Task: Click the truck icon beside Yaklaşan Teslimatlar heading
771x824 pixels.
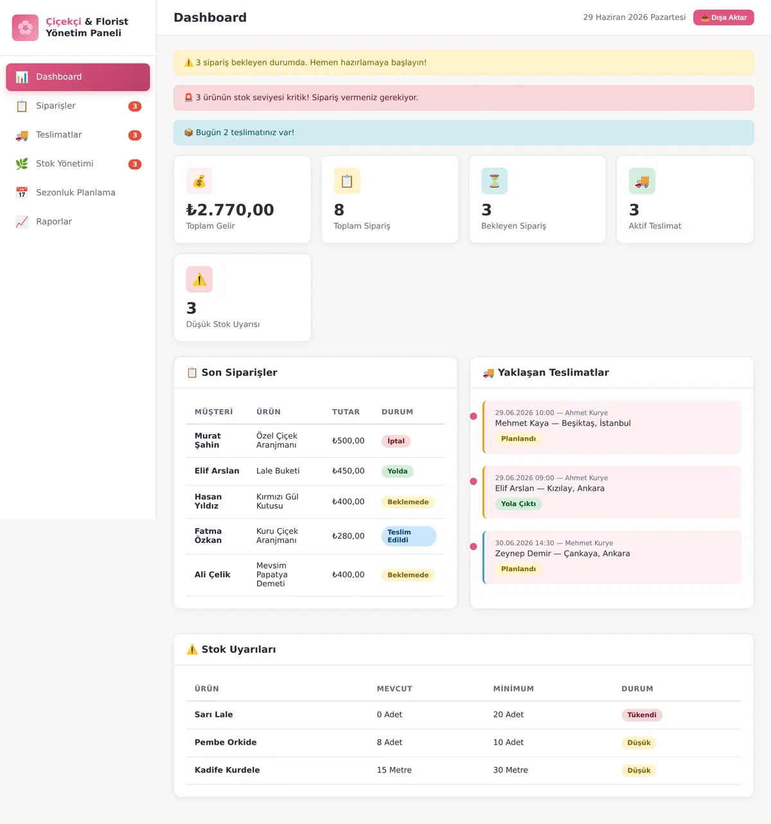Action: 488,372
